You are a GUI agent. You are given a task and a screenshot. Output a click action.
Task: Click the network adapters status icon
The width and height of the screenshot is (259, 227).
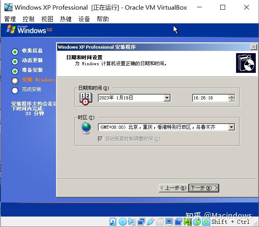tap(141, 222)
